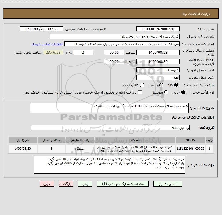
Task: Click the چاپ print button
Action: point(85,184)
